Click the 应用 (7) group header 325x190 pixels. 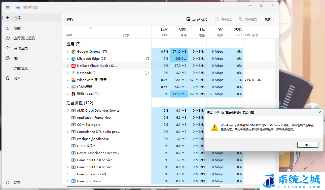pyautogui.click(x=73, y=44)
